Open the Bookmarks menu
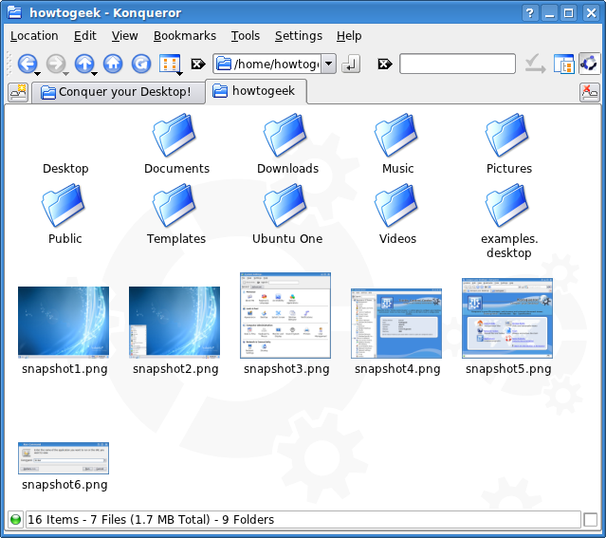 [185, 36]
